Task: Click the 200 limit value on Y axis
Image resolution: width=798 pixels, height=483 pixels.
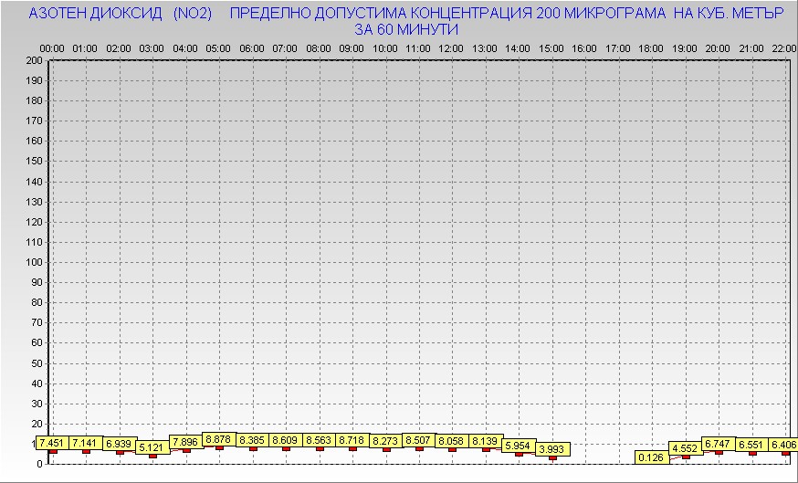Action: 35,60
